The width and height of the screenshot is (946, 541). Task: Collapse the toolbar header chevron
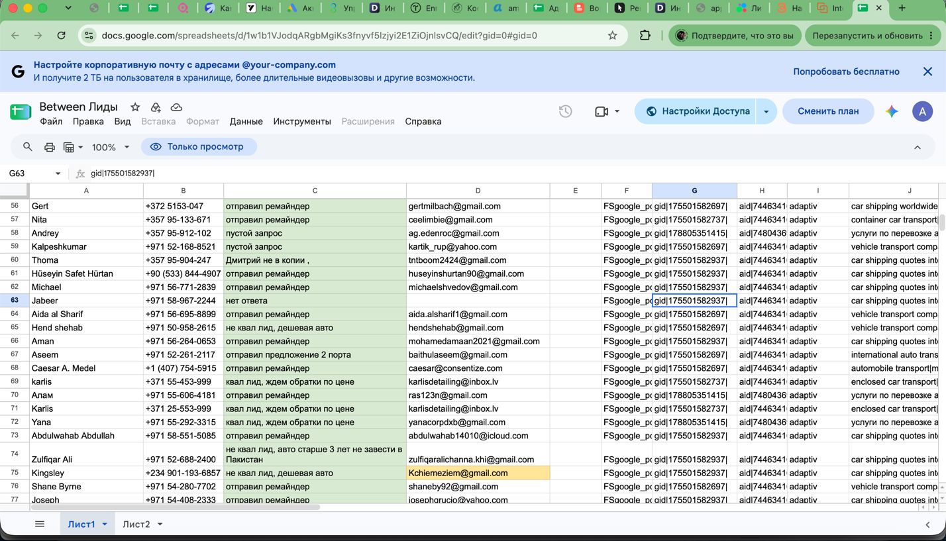click(x=918, y=147)
